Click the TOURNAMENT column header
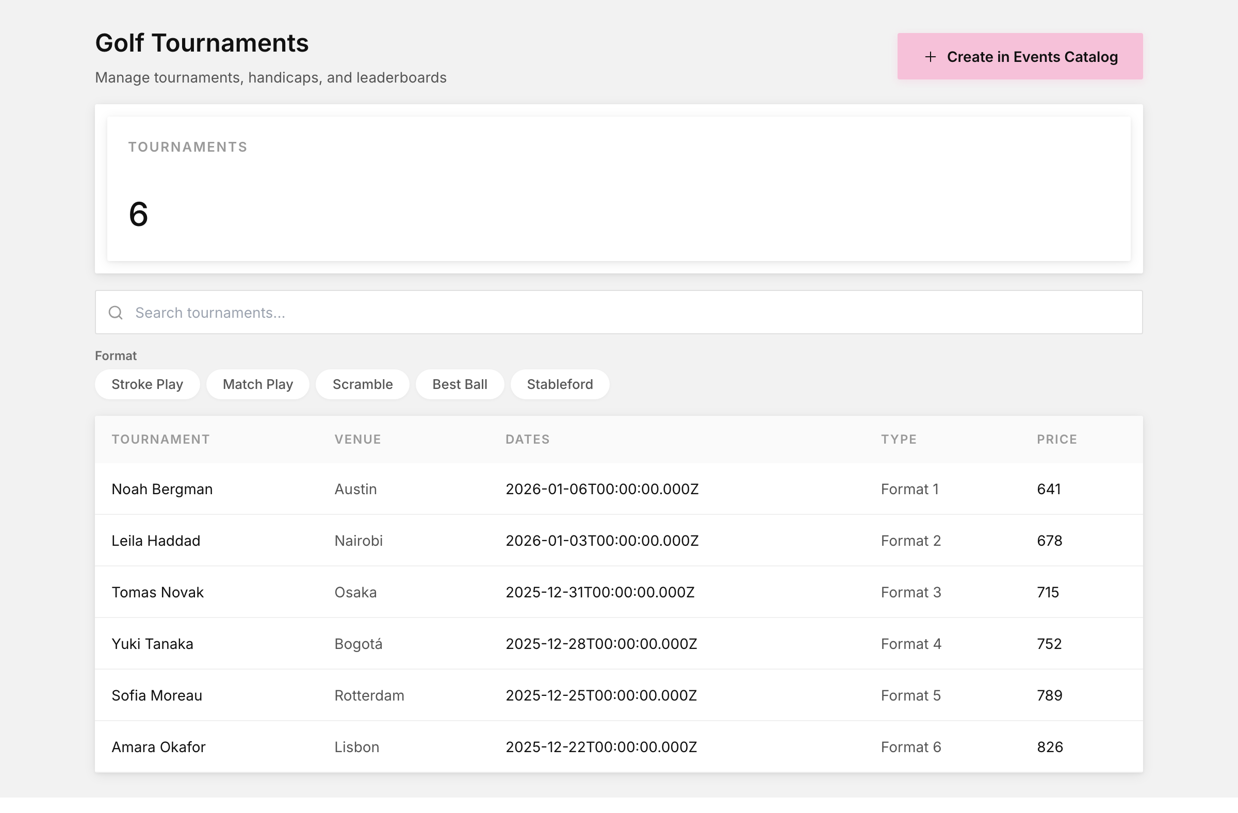This screenshot has height=813, width=1238. [161, 439]
